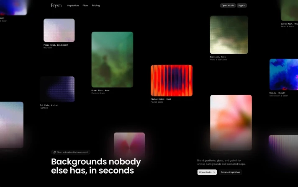Select the 'Scanline, Moss' caption

pyautogui.click(x=218, y=57)
